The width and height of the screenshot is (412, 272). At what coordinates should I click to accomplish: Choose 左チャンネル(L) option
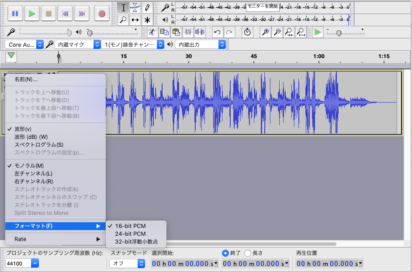pyautogui.click(x=55, y=173)
